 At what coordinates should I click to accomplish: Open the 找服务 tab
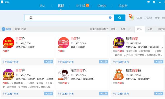123,6
